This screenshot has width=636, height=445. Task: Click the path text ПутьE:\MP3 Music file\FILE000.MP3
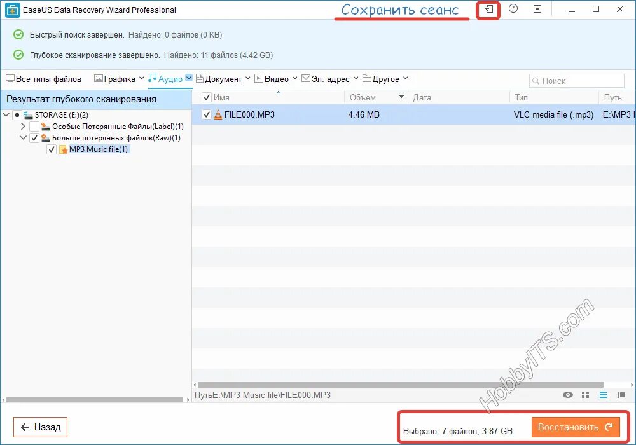point(263,395)
